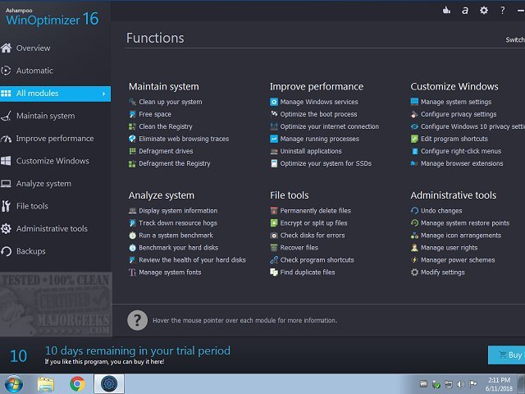
Task: Open Configure right-click menus
Action: 461,151
